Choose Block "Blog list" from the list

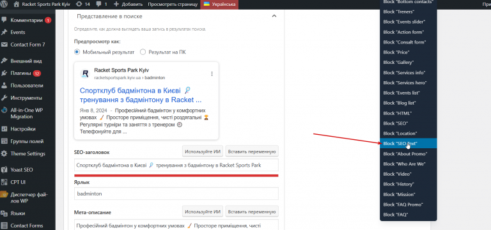(409, 103)
